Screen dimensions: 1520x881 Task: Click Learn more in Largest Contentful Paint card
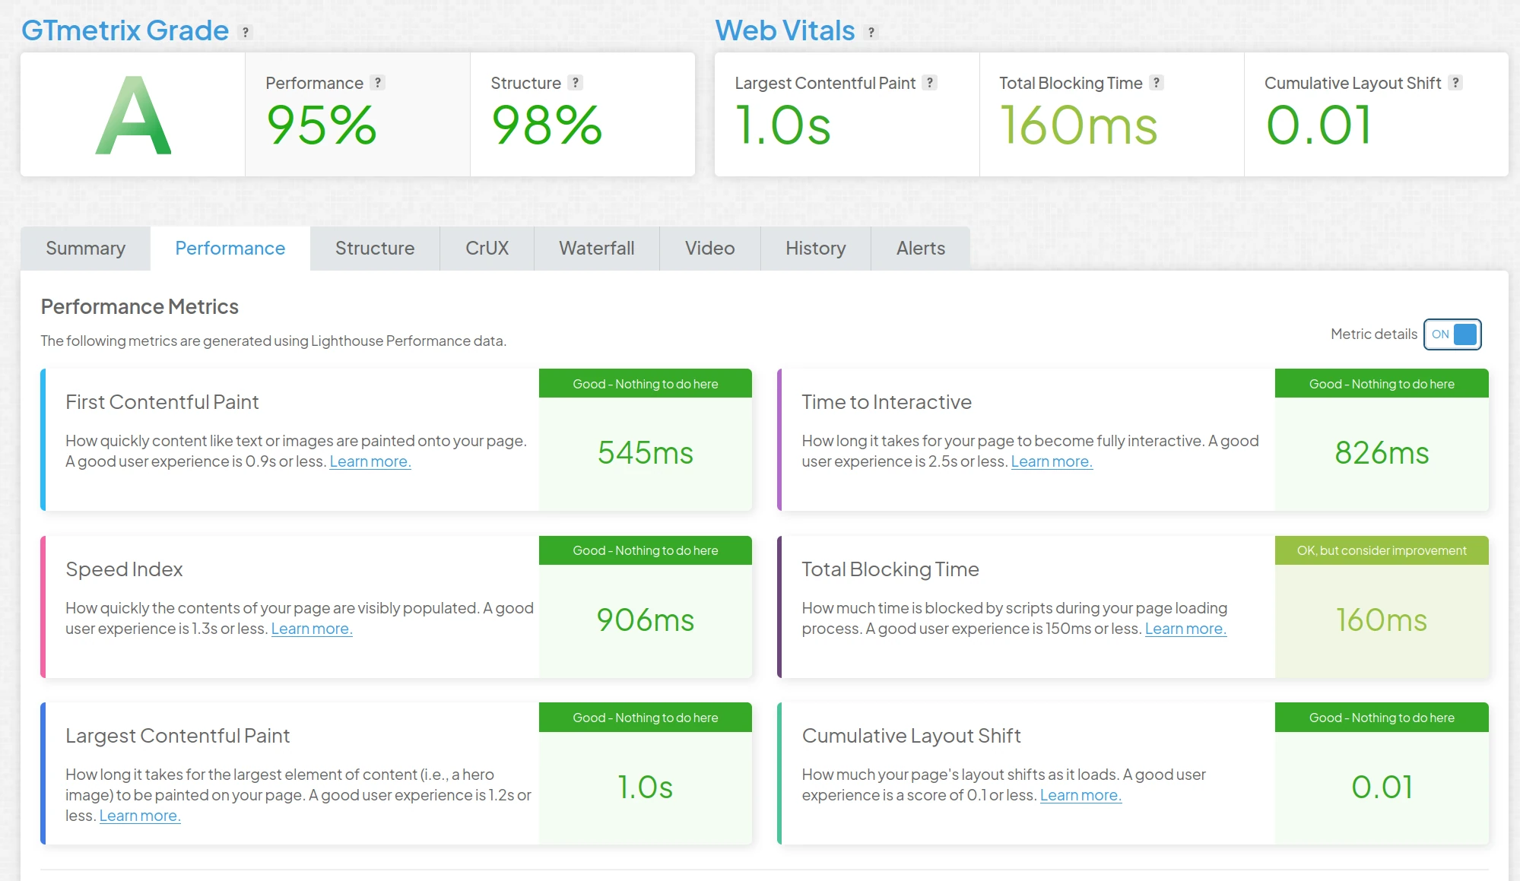pyautogui.click(x=140, y=816)
